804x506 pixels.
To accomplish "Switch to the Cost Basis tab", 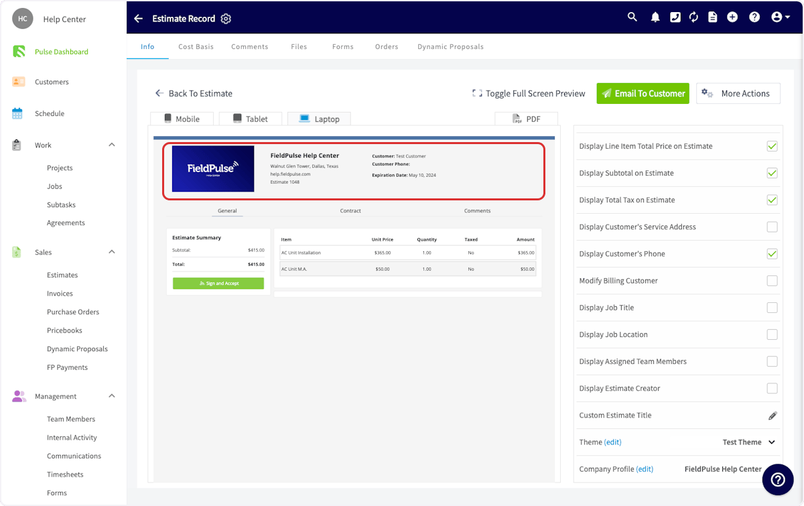I will pos(196,47).
